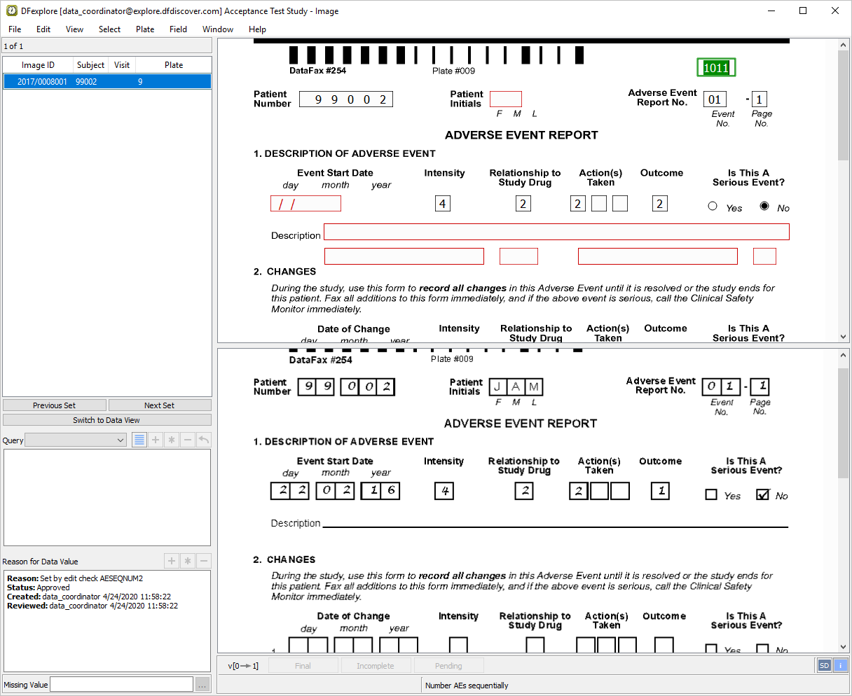Click the missing value ellipsis button
Screen dimensions: 852x696
click(202, 684)
